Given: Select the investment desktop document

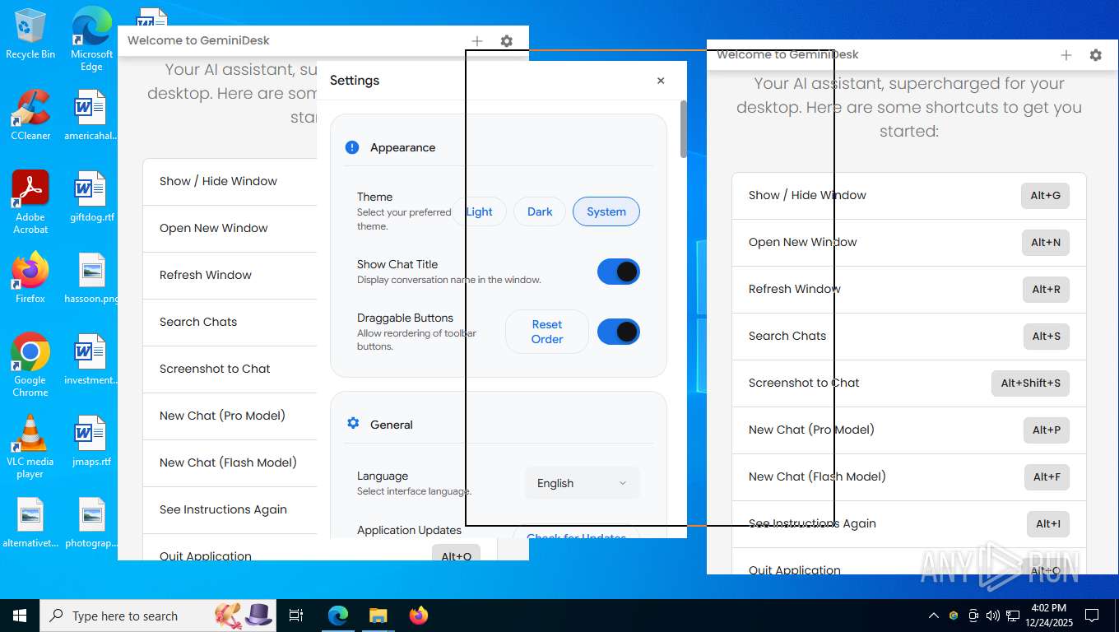Looking at the screenshot, I should click(91, 360).
